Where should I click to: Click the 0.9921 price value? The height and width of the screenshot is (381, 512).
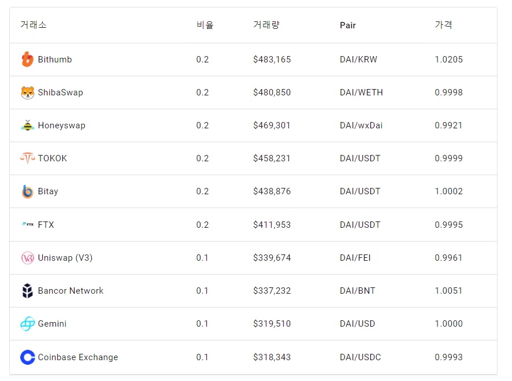pyautogui.click(x=448, y=125)
